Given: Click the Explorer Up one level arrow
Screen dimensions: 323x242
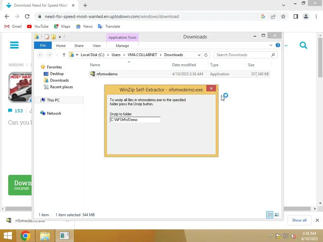Looking at the screenshot, I should pos(64,55).
